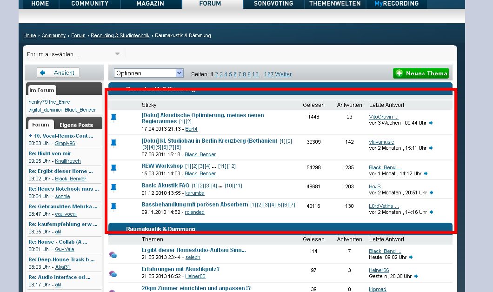Click the blue back arrow in Ansicht button

(x=42, y=73)
